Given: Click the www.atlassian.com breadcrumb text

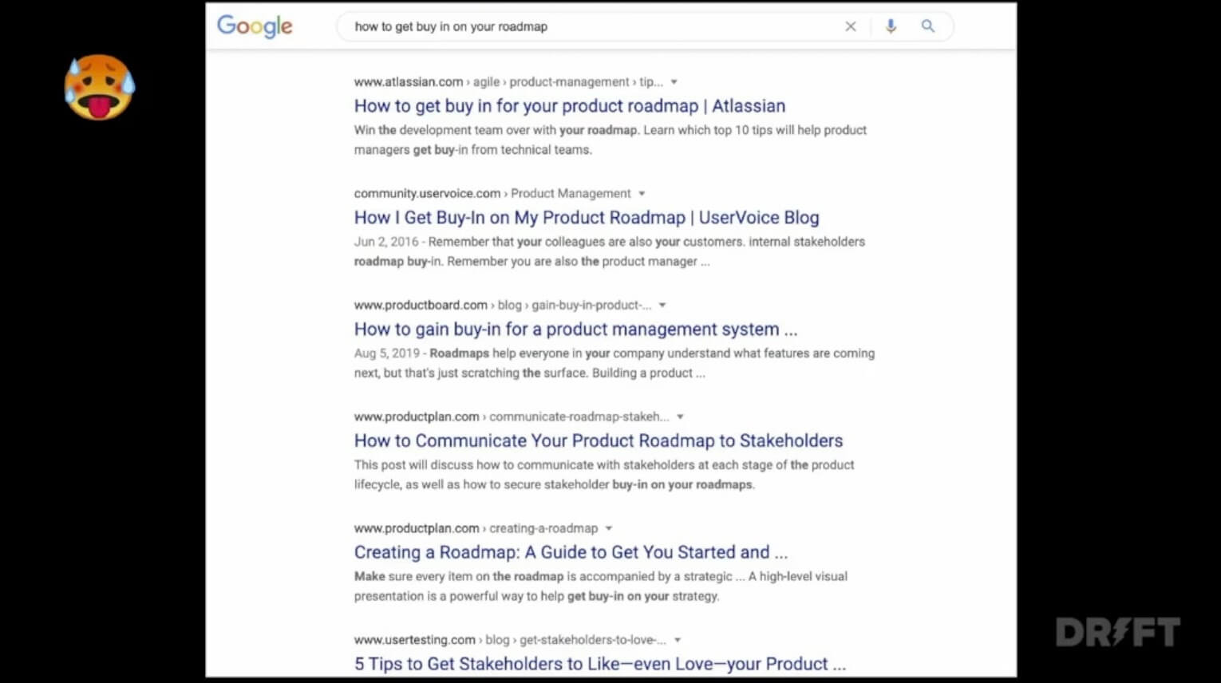Looking at the screenshot, I should 409,81.
